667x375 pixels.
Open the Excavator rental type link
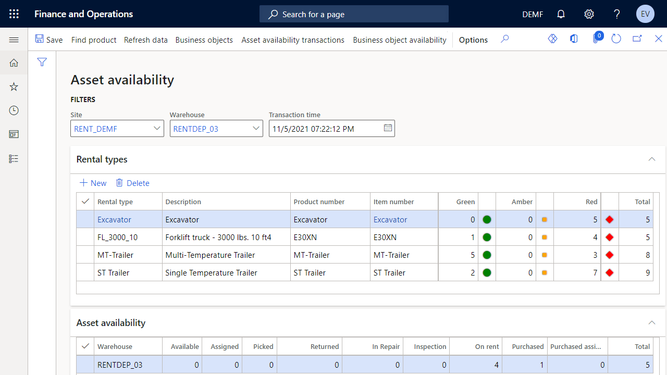[x=114, y=219]
